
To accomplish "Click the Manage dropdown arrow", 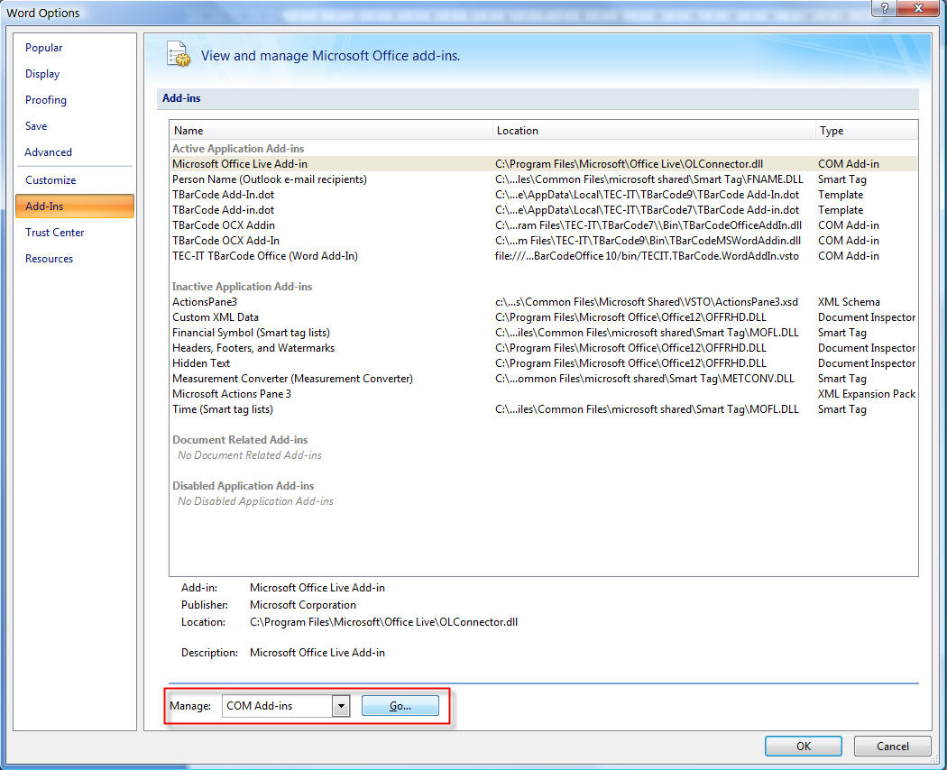I will pyautogui.click(x=342, y=705).
